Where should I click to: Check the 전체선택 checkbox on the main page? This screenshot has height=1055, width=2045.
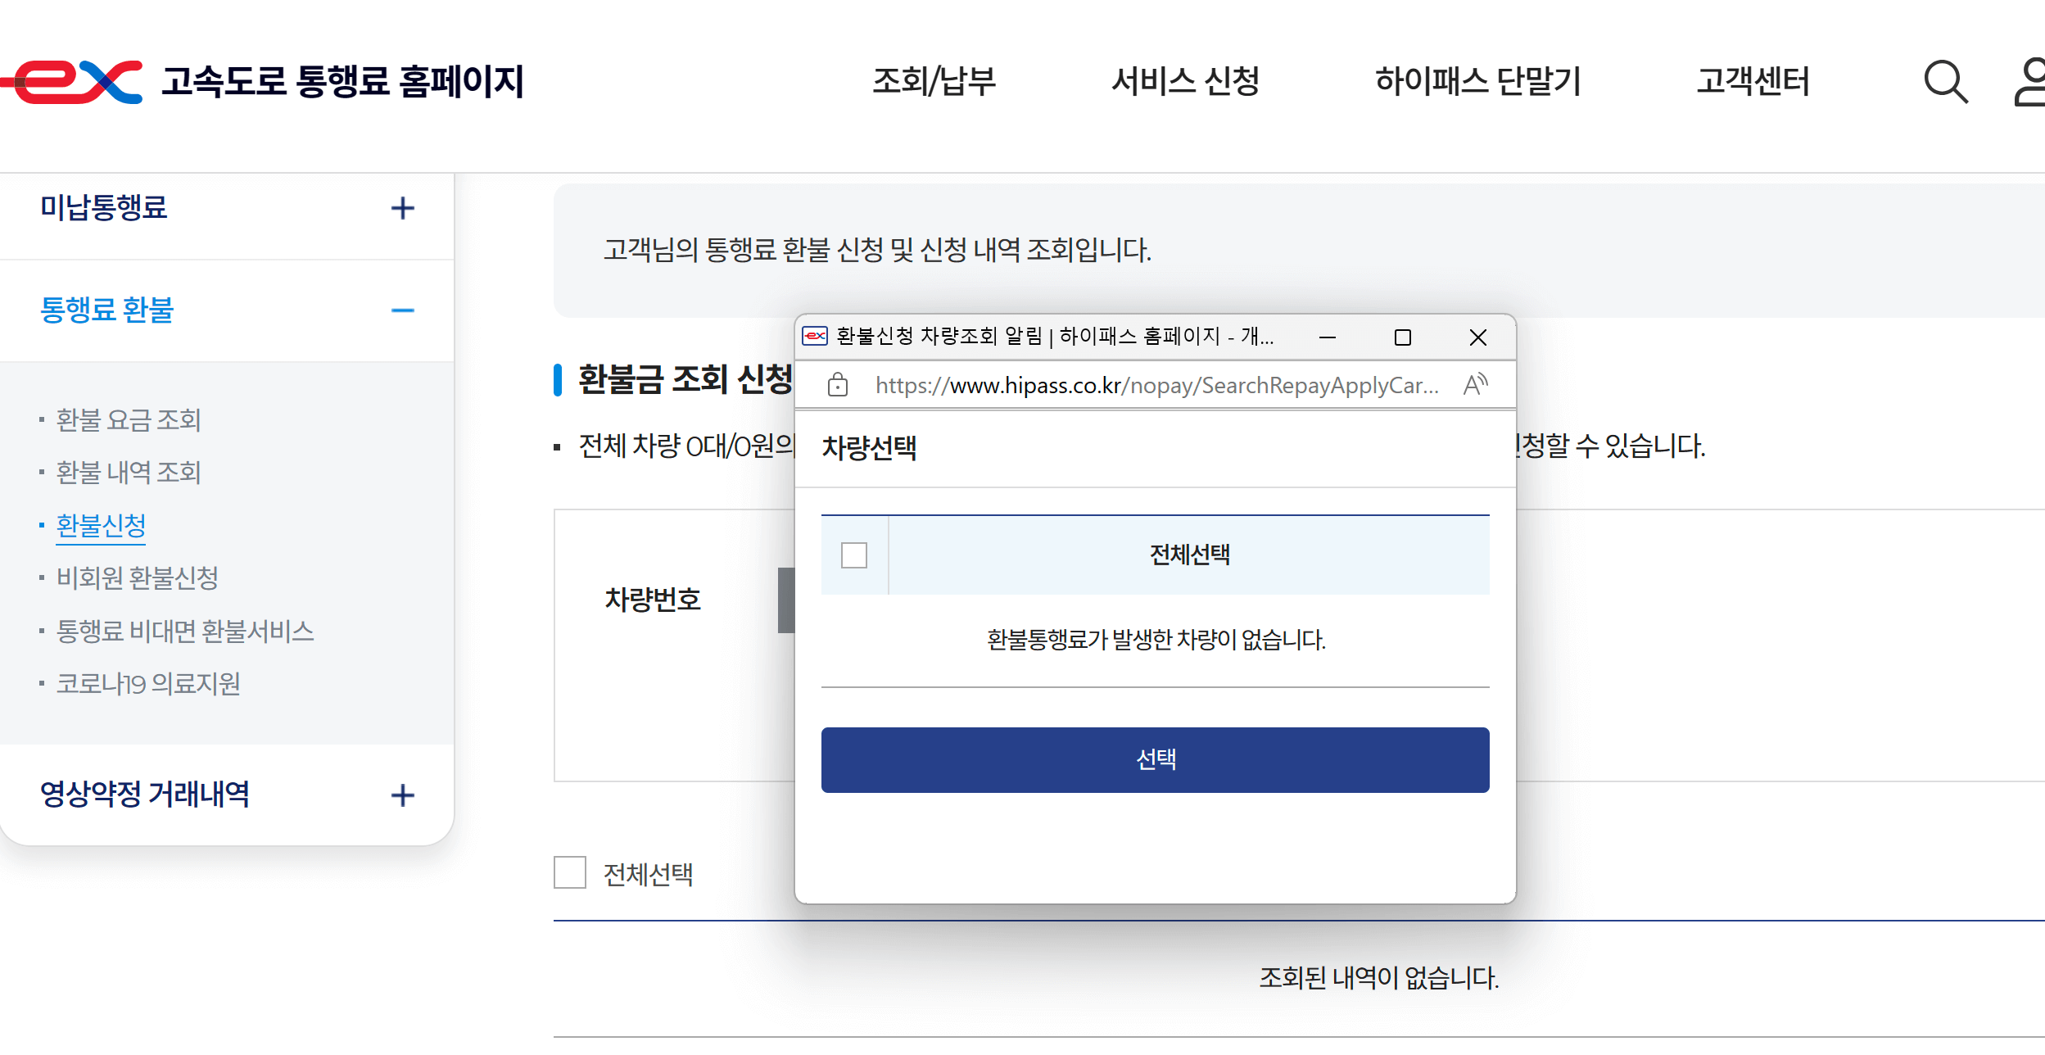tap(569, 873)
